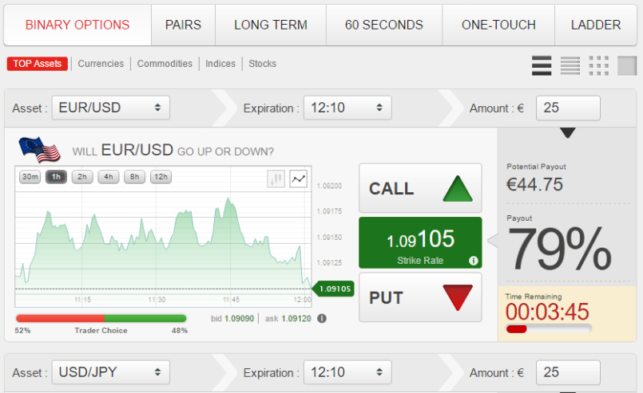Click the EUR/USD Amount input field
The image size is (643, 393).
click(568, 108)
